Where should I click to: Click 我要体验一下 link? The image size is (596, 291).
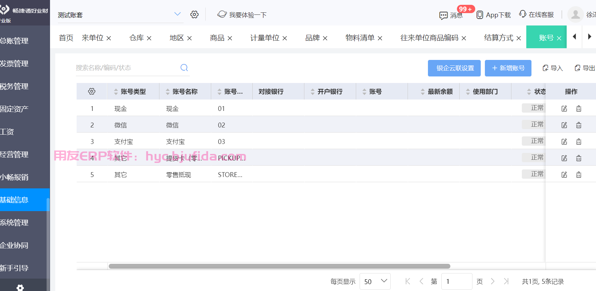[x=242, y=15]
